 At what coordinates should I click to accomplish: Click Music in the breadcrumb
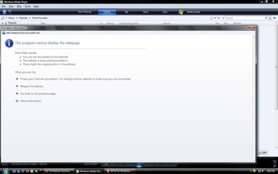(11, 18)
